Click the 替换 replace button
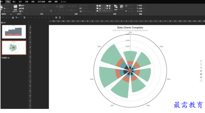 (141, 8)
